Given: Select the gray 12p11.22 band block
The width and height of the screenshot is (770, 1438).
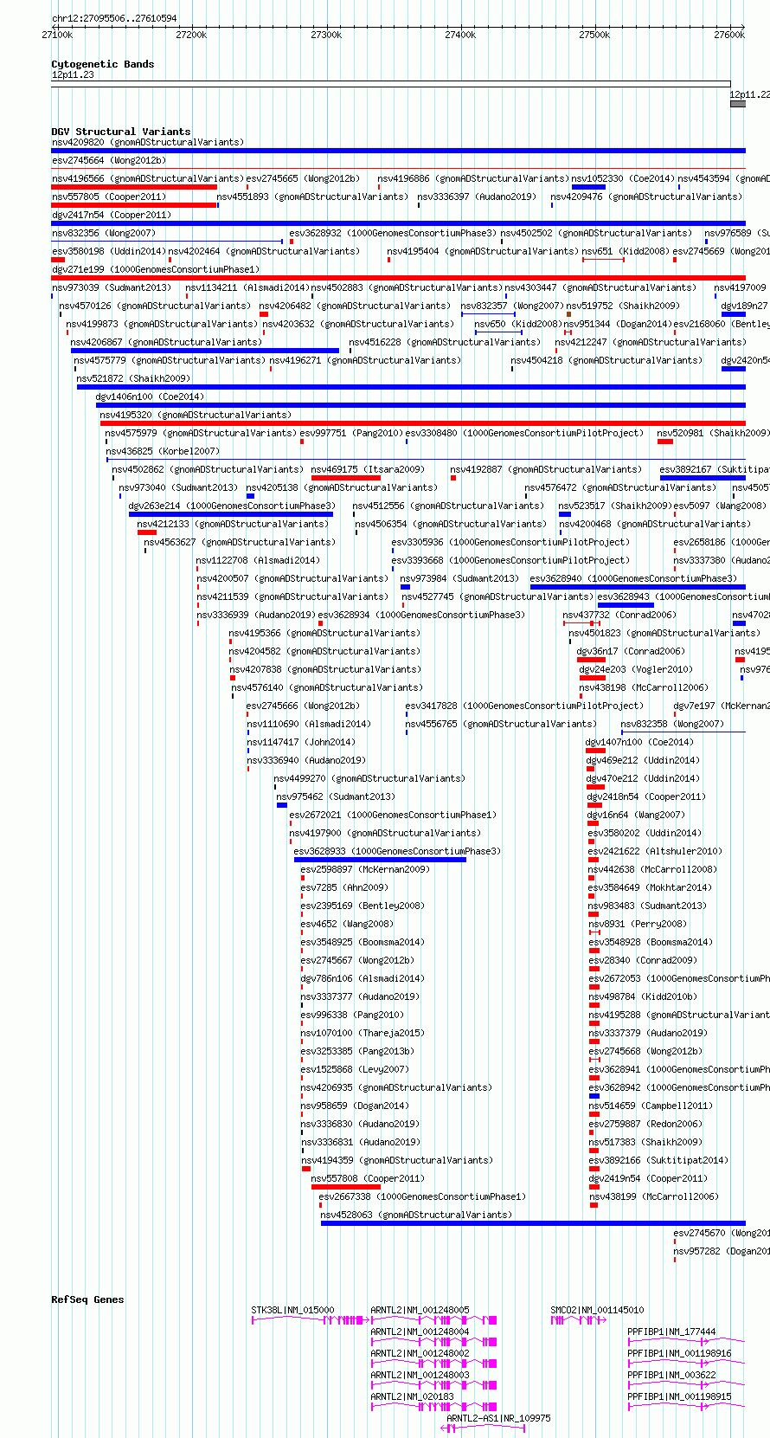Looking at the screenshot, I should point(738,104).
